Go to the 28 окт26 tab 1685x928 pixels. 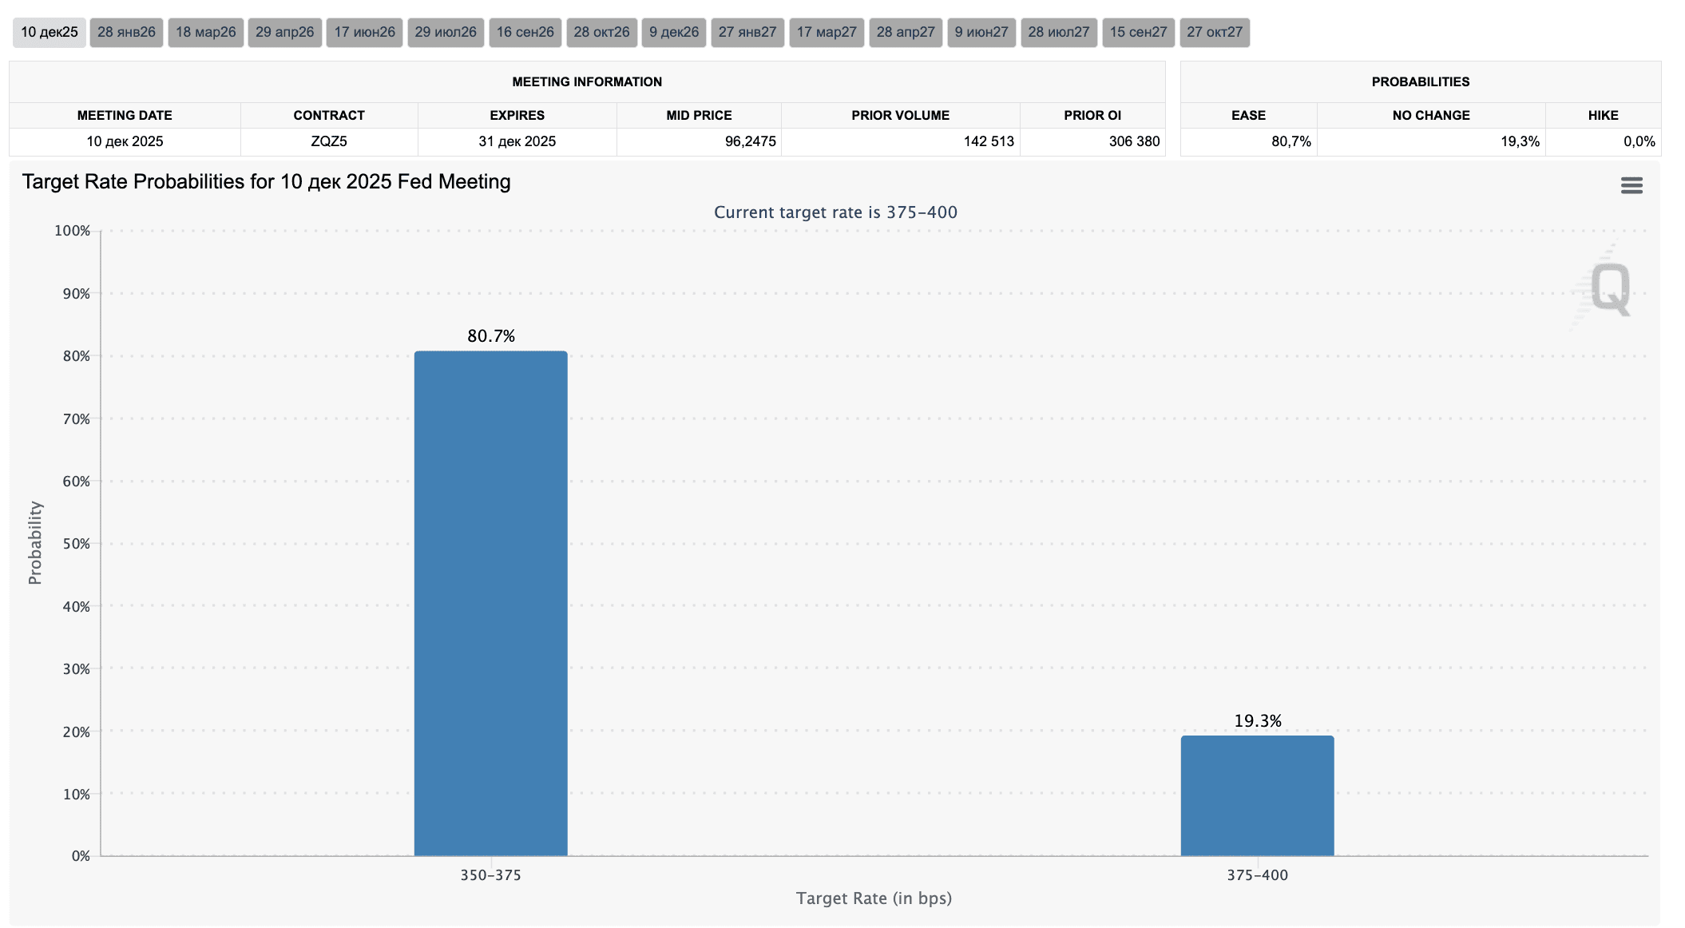(x=601, y=33)
